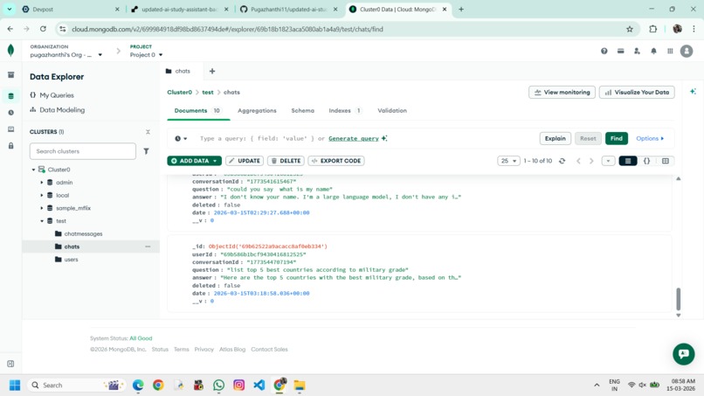This screenshot has width=704, height=396.
Task: Select the Documents tab
Action: (197, 110)
